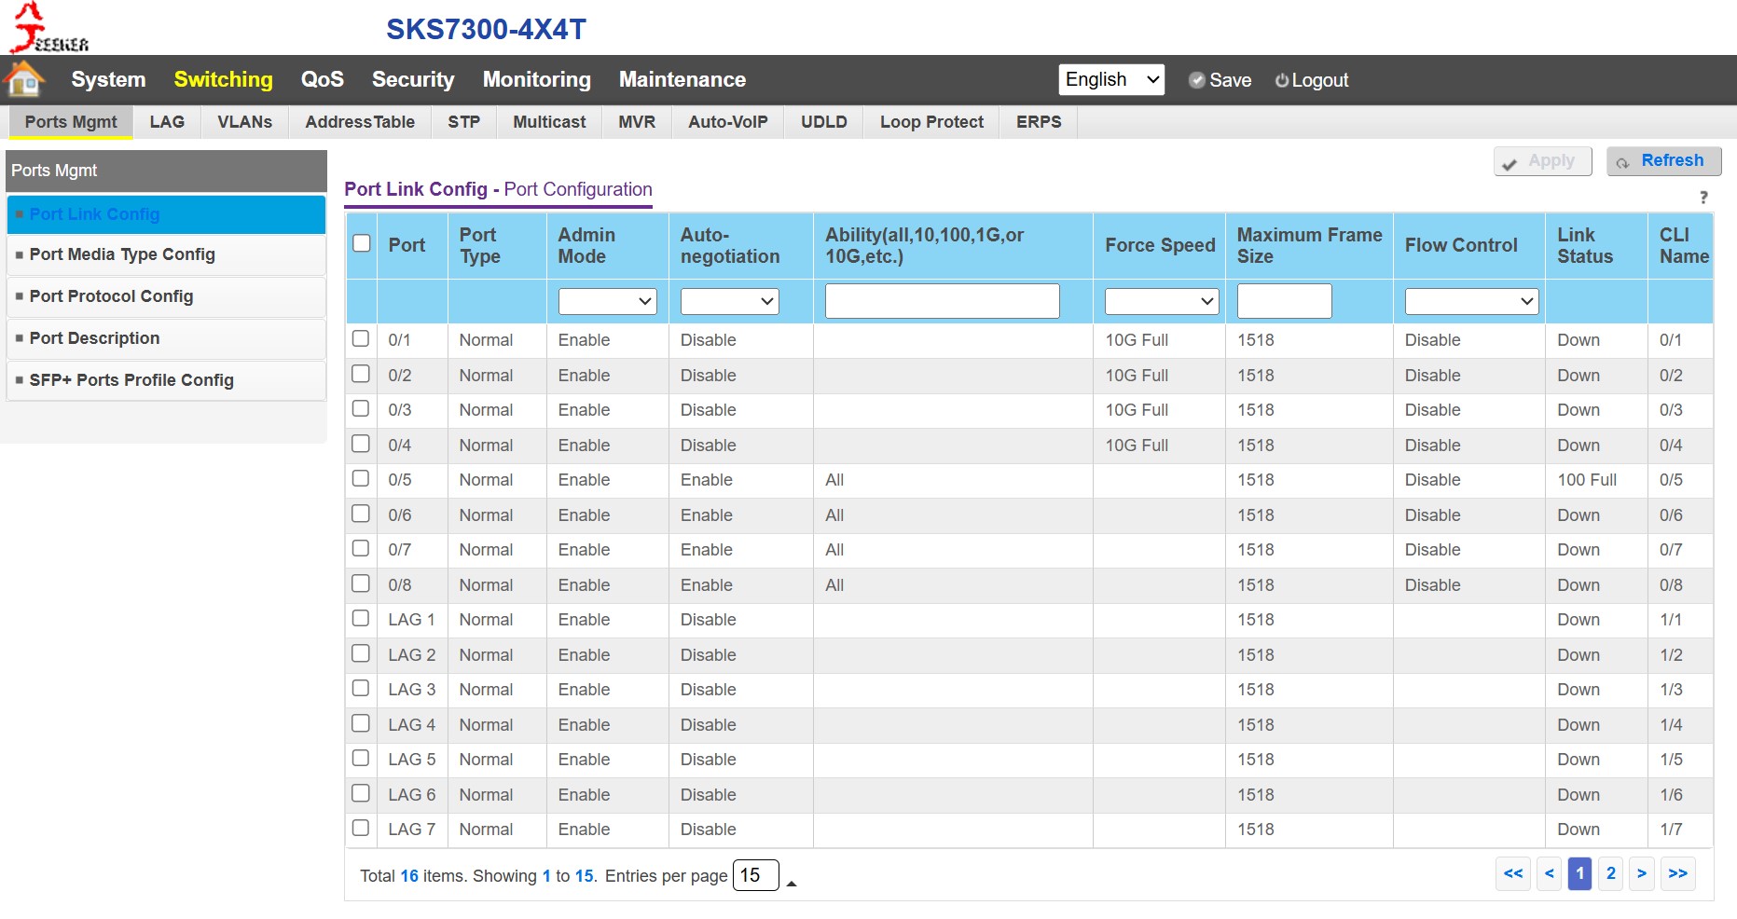Image resolution: width=1737 pixels, height=919 pixels.
Task: Select the LAG 7 checkbox
Action: pyautogui.click(x=361, y=828)
